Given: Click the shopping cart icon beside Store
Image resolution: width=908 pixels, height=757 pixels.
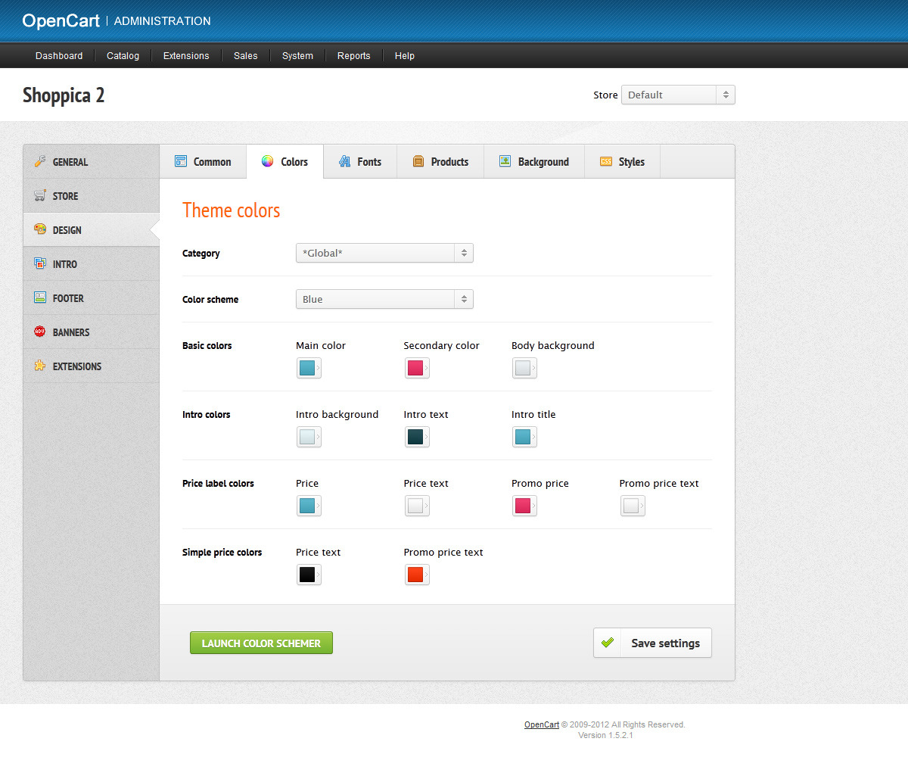Looking at the screenshot, I should click(40, 196).
